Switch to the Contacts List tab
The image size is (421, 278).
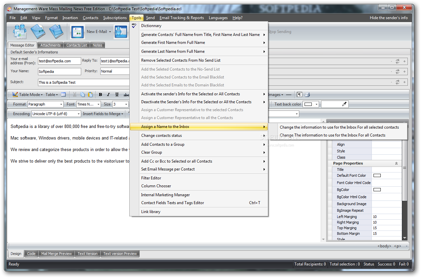pos(77,45)
